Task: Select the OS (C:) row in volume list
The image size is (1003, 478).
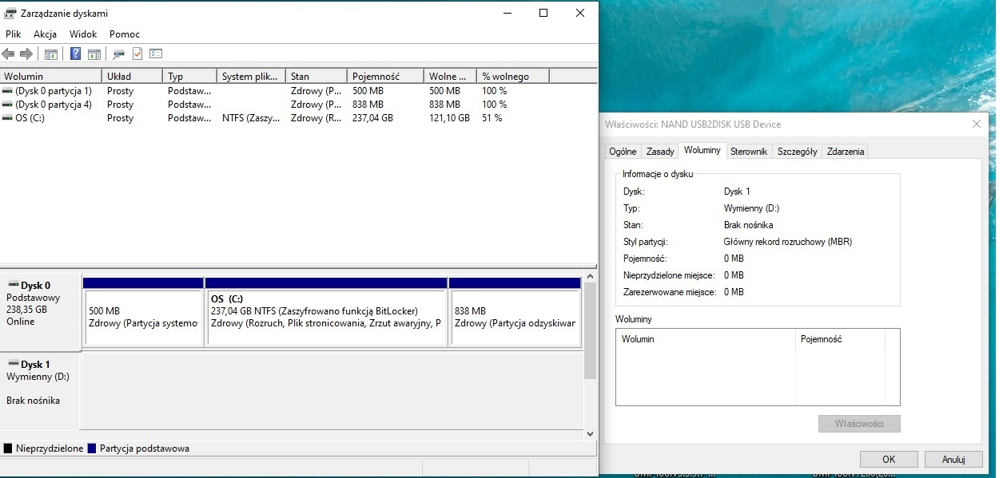Action: click(32, 118)
